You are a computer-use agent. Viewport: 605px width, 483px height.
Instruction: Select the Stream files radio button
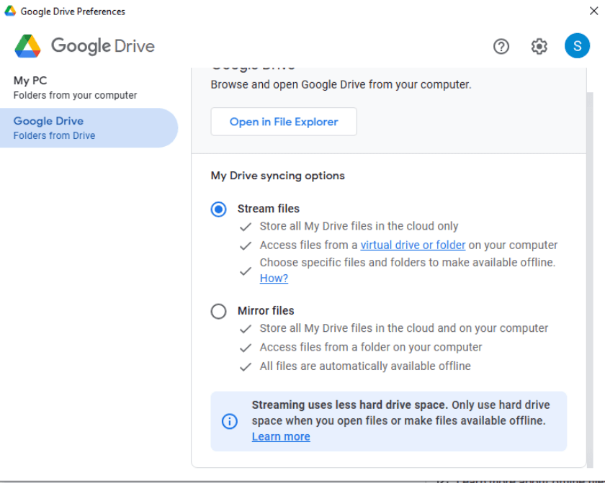[x=218, y=209]
